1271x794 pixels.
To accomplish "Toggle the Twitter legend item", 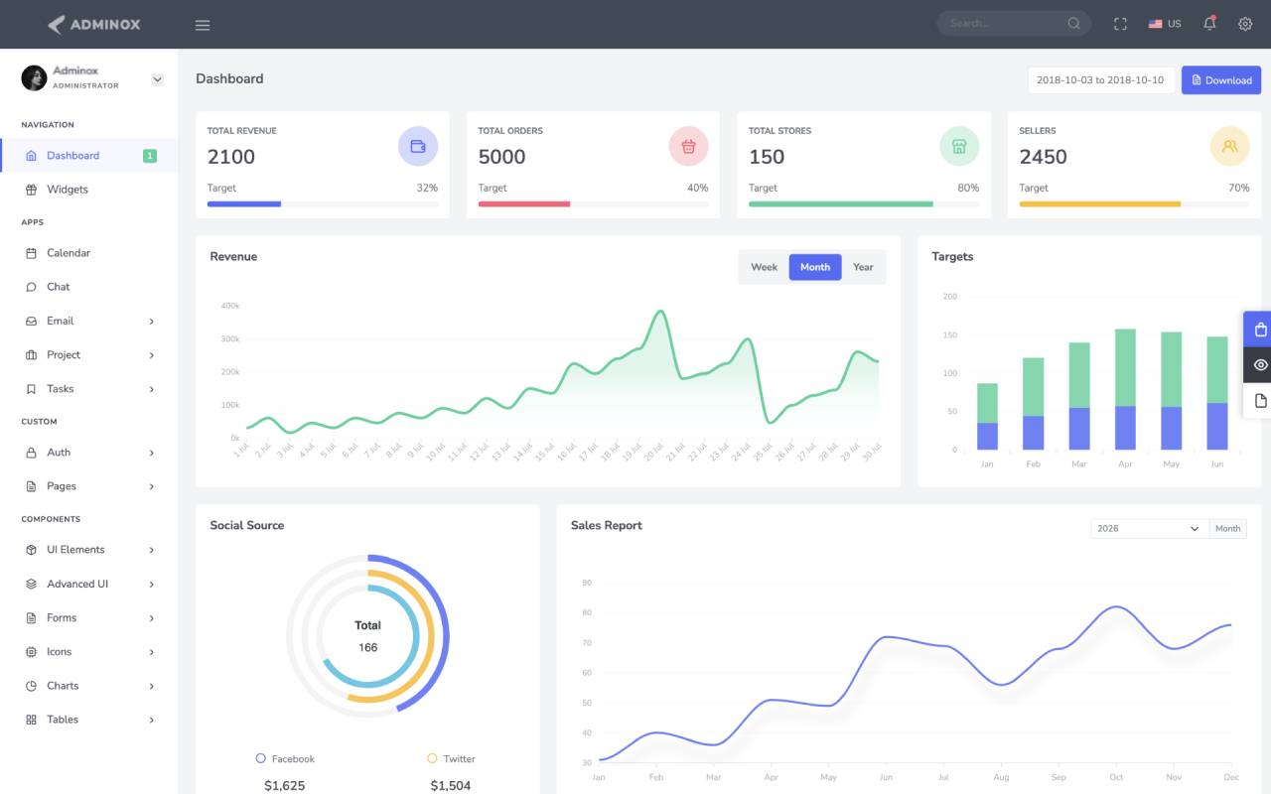I will coord(451,758).
